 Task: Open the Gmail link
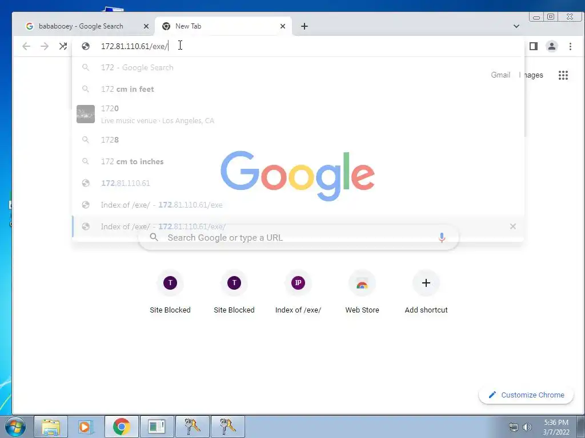pos(500,75)
